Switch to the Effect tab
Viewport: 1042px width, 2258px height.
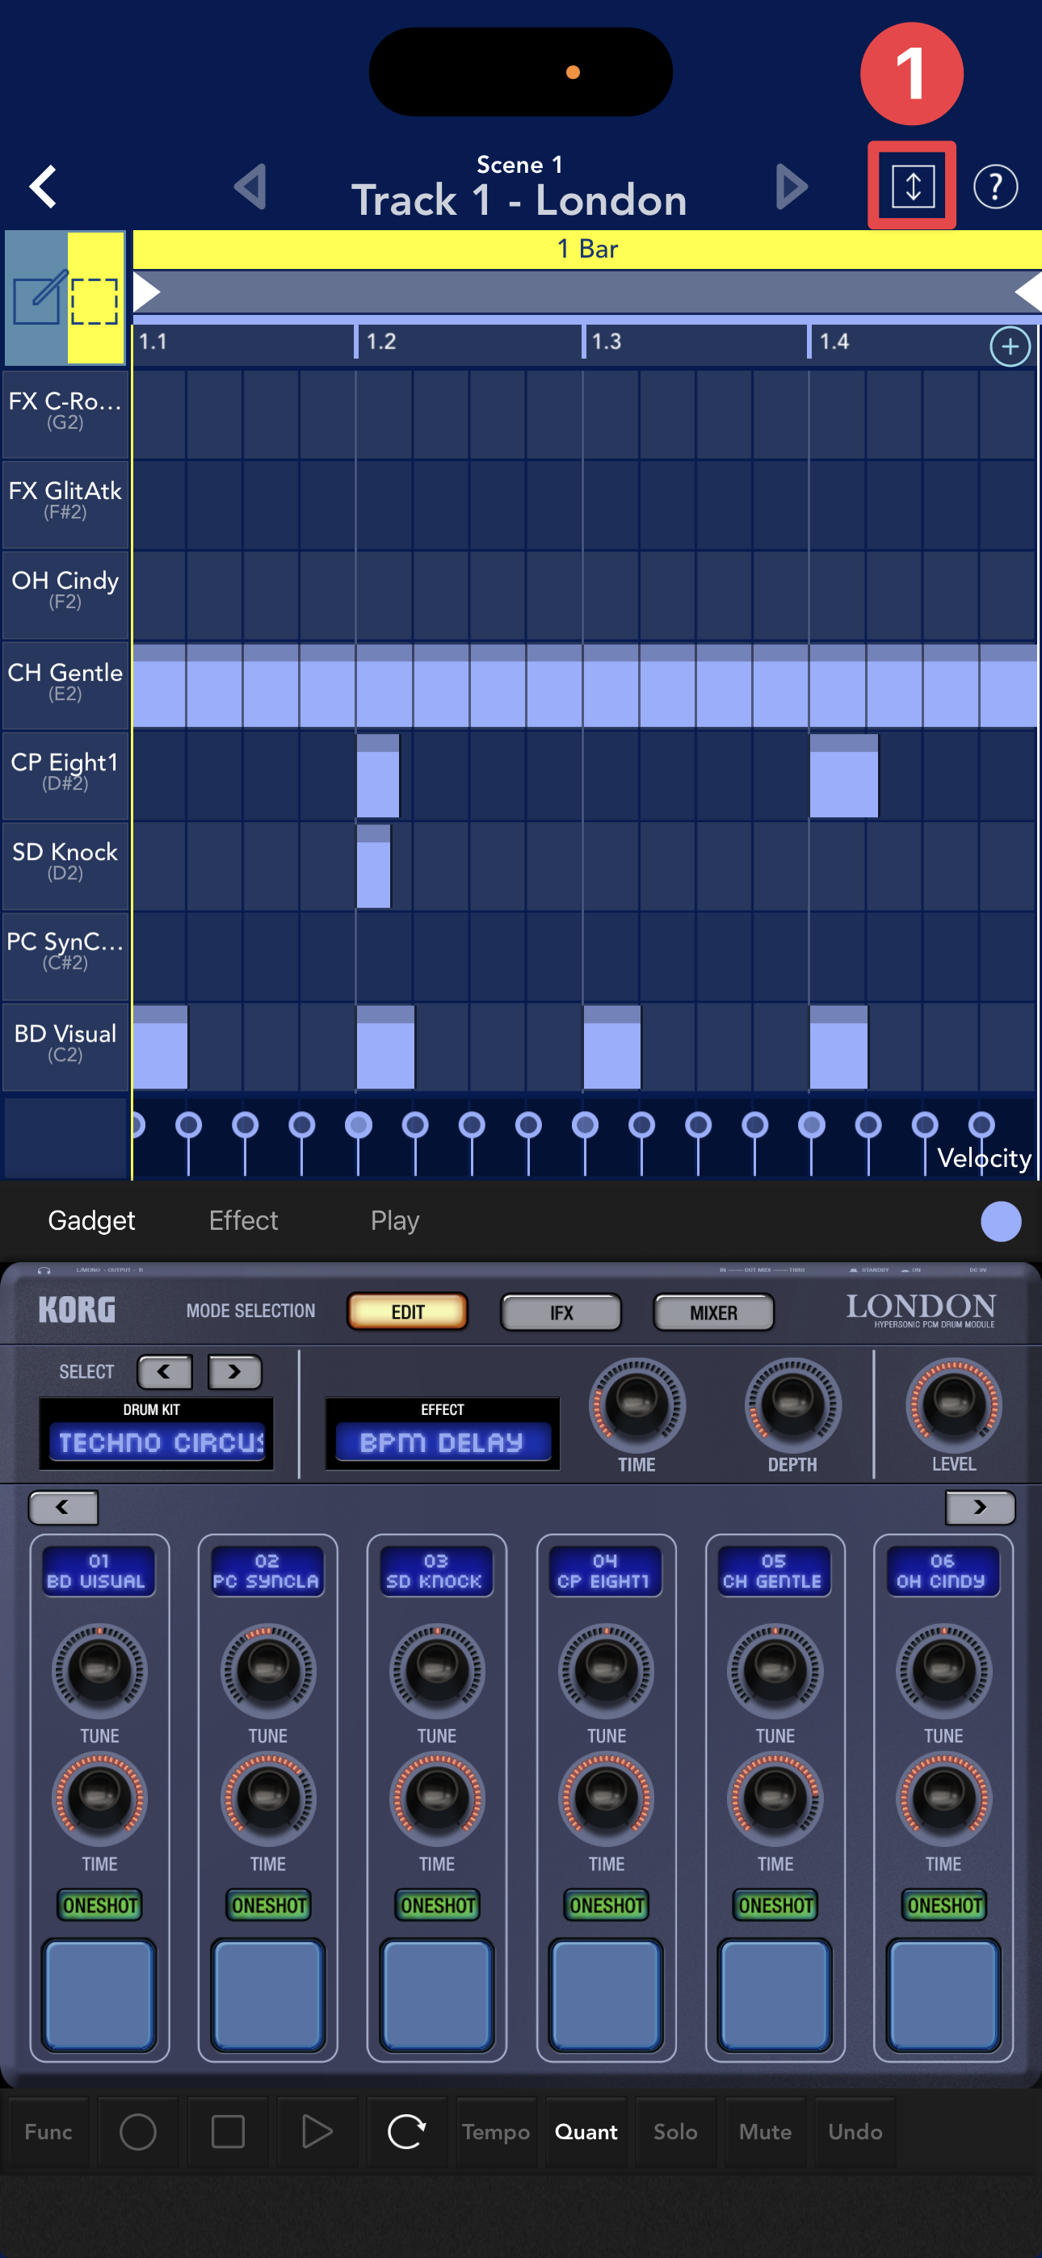coord(243,1220)
